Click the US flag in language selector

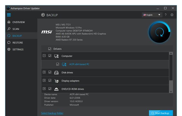(144, 15)
